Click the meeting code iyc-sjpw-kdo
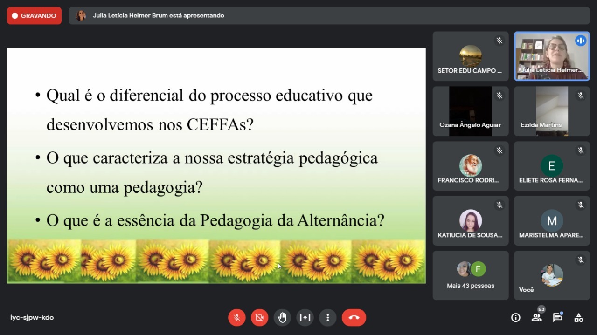 point(32,318)
